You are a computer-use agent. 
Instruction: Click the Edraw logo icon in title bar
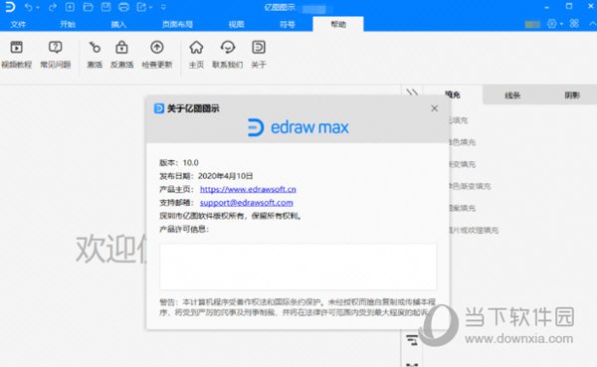coord(10,7)
